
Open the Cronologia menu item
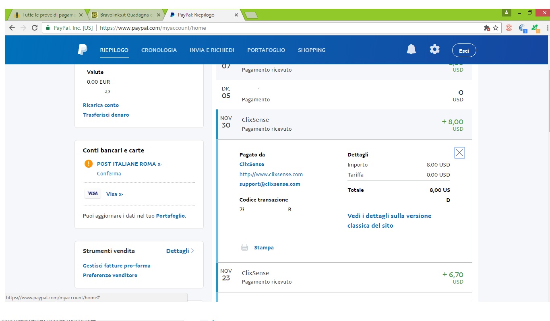(x=159, y=50)
